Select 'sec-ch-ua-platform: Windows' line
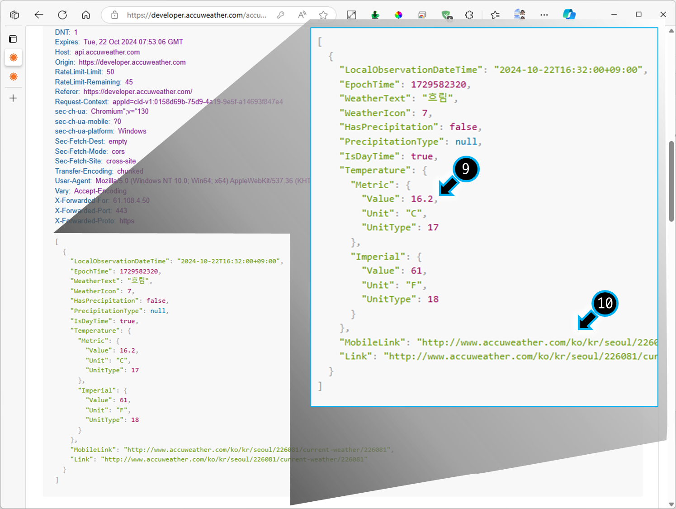Screen dimensions: 676x509 [100, 131]
